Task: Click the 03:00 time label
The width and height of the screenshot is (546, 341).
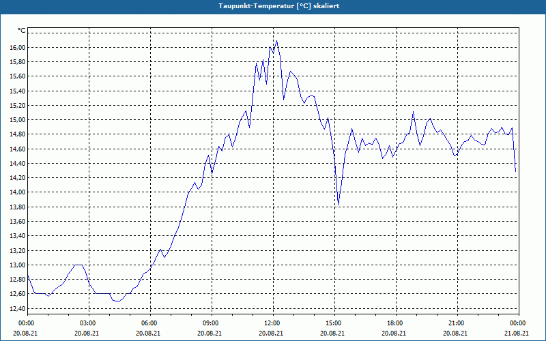Action: [x=89, y=323]
